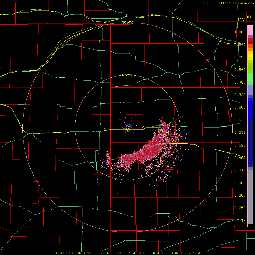Select the 0.360 color scale value
Viewport: 255px width, 255px height.
coord(240,183)
